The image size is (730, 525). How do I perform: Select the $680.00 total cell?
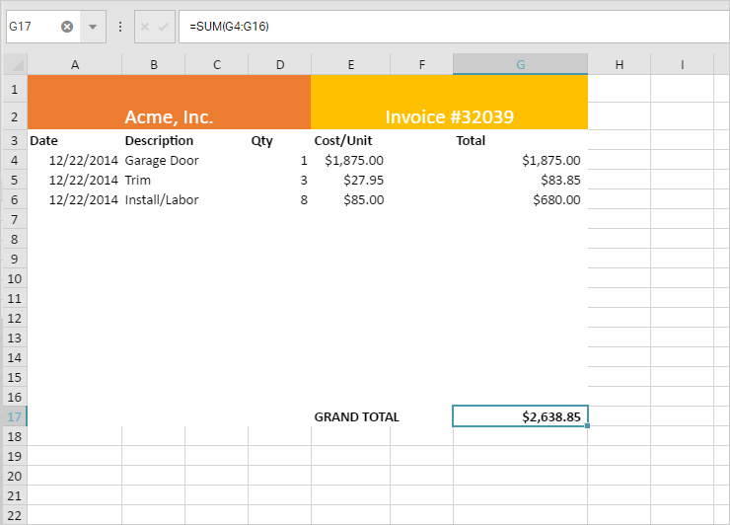tap(521, 199)
